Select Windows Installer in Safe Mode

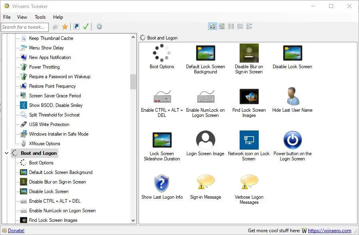pyautogui.click(x=59, y=134)
